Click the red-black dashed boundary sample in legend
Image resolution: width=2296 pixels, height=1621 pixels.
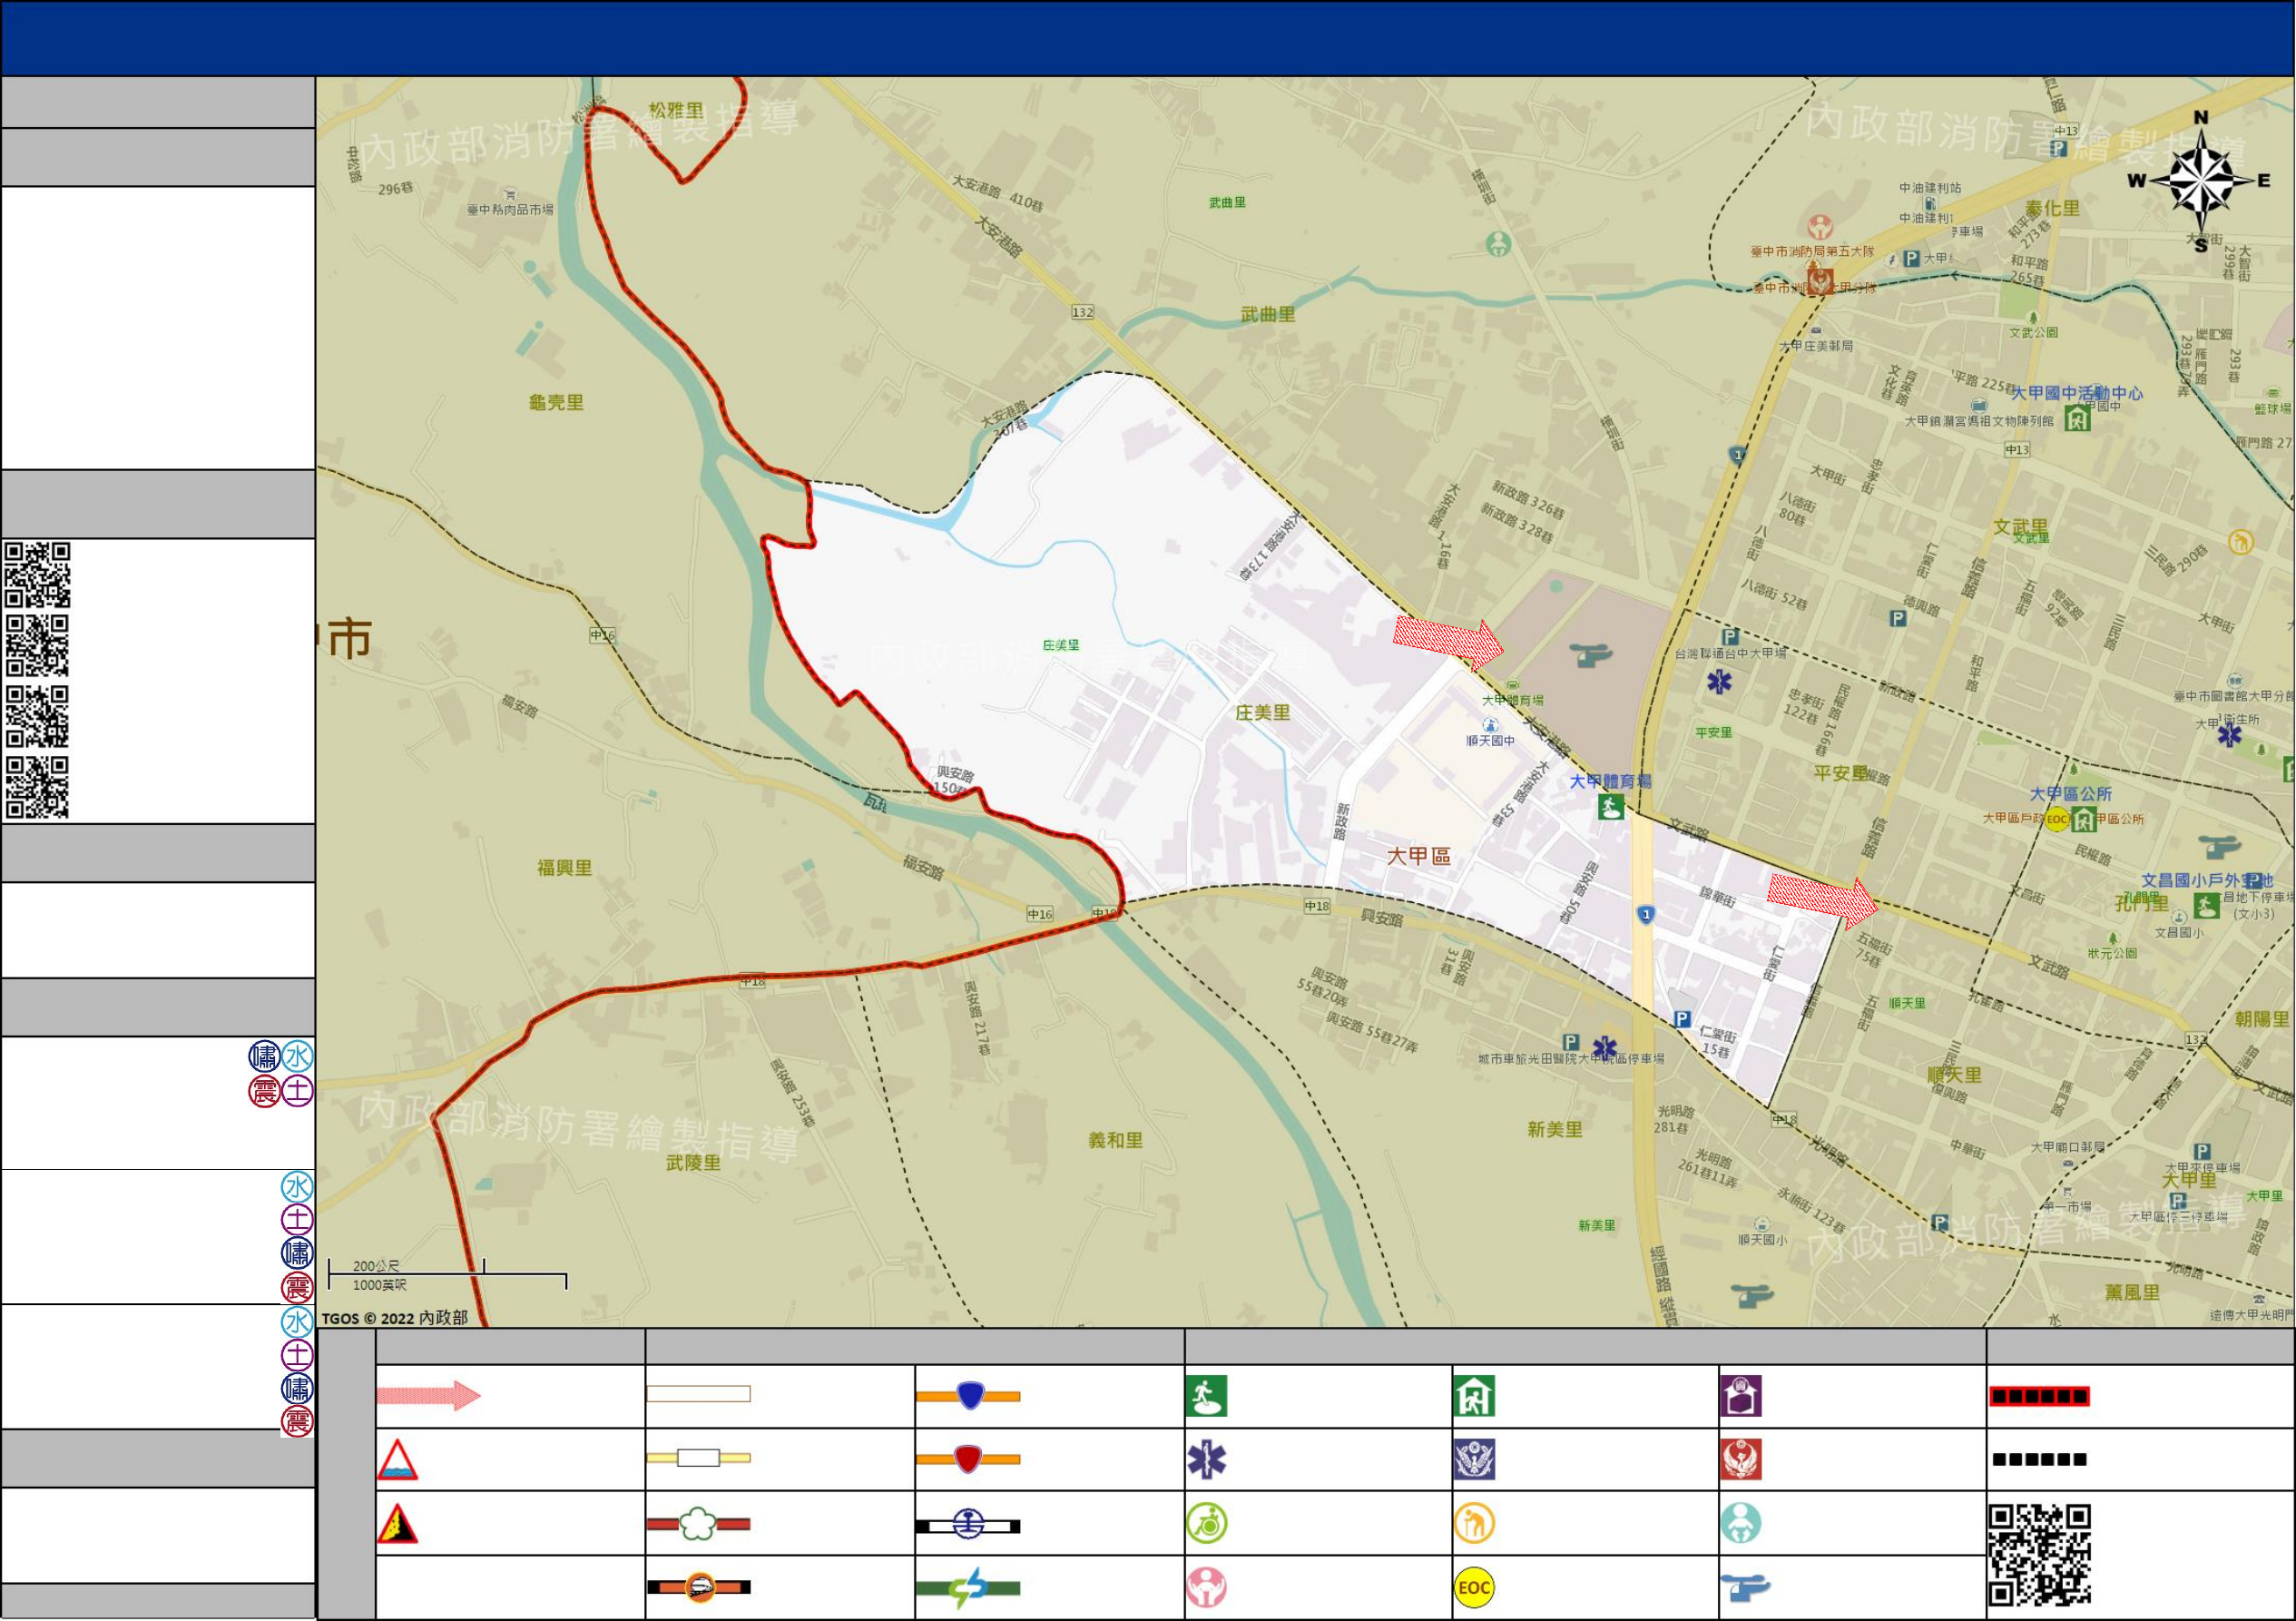[x=2039, y=1396]
